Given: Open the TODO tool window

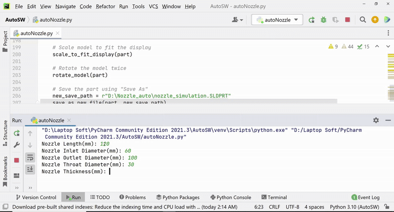Looking at the screenshot, I should click(x=100, y=197).
